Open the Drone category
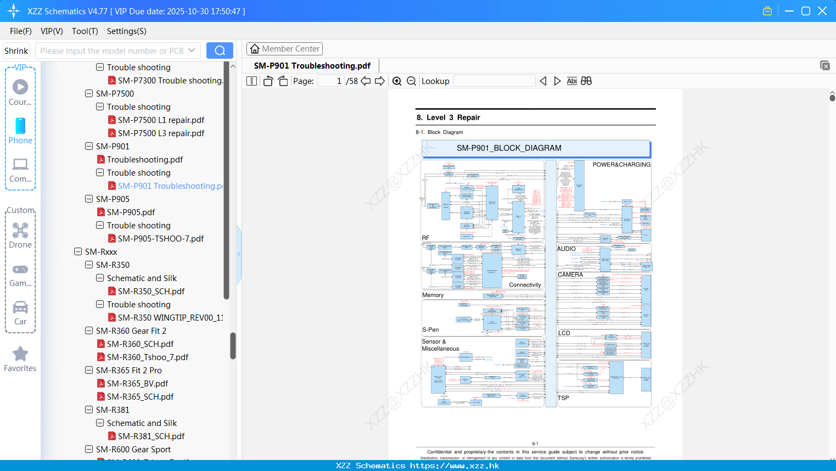 pos(20,235)
